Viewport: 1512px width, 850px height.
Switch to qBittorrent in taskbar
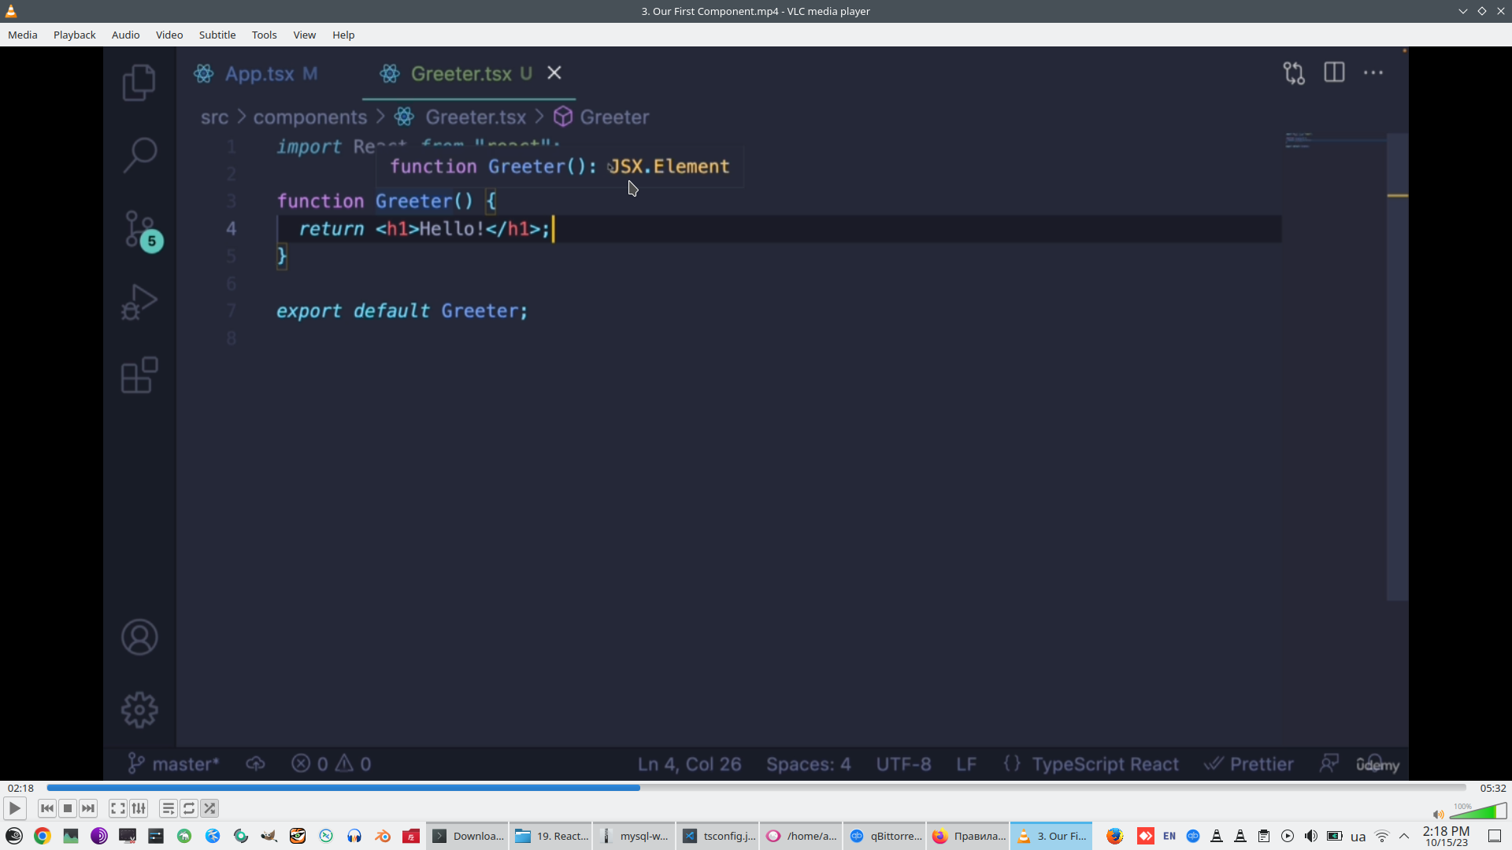(x=887, y=836)
